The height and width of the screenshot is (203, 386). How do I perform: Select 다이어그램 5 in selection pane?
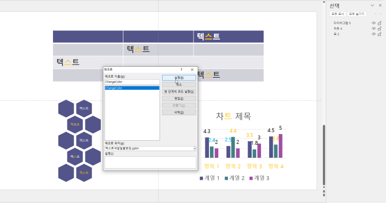[x=342, y=23]
